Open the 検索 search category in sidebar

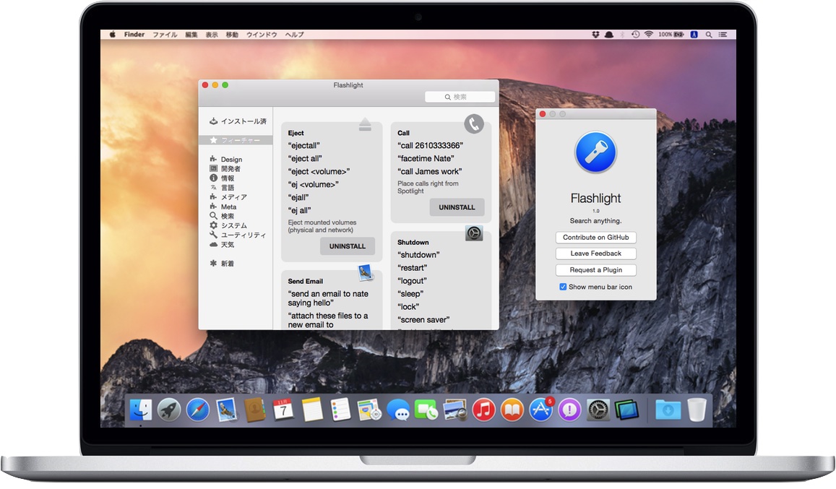coord(222,216)
